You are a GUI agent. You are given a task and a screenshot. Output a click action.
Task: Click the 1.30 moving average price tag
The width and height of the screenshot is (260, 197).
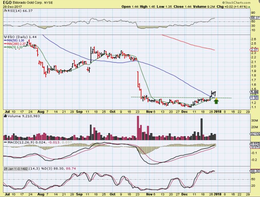(254, 98)
